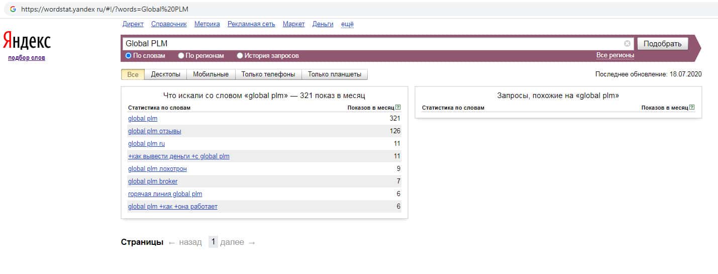
Task: Expand the 'ещё' services menu
Action: coord(347,24)
